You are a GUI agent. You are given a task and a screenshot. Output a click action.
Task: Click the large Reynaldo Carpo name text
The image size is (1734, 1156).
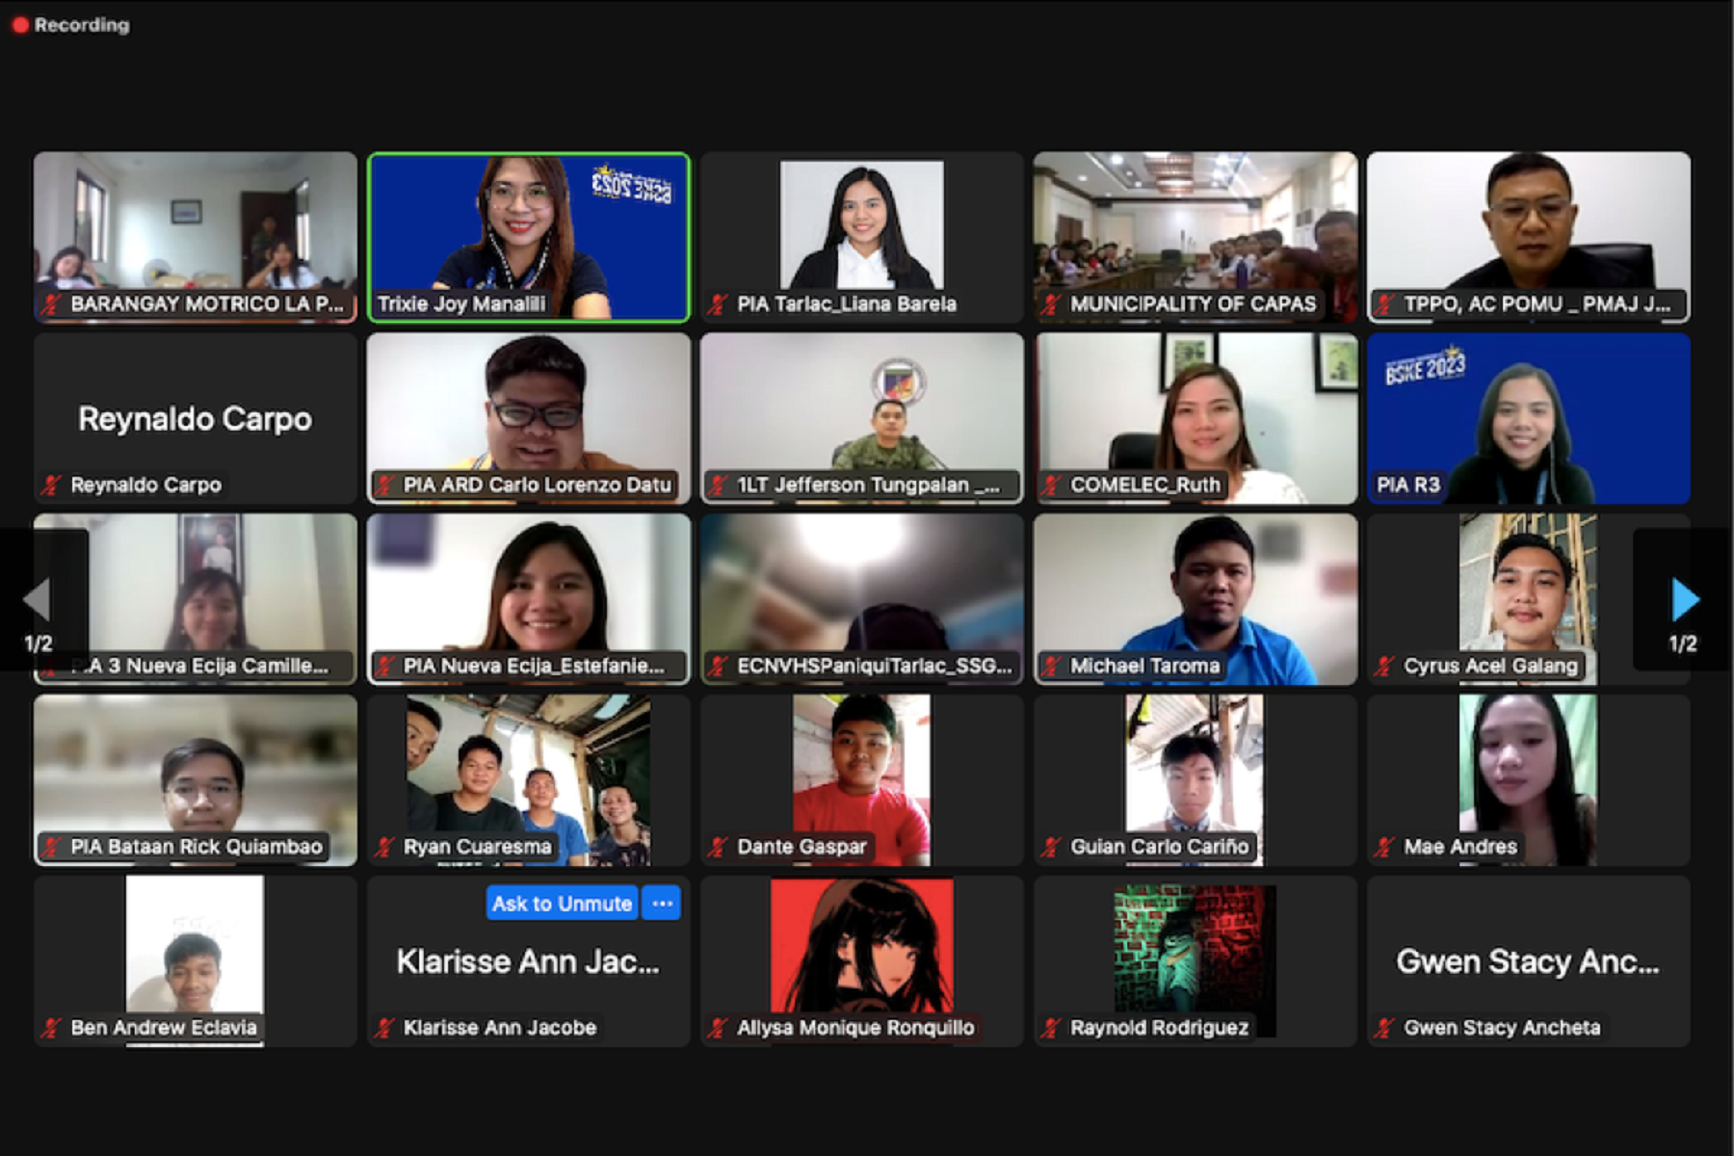coord(196,419)
